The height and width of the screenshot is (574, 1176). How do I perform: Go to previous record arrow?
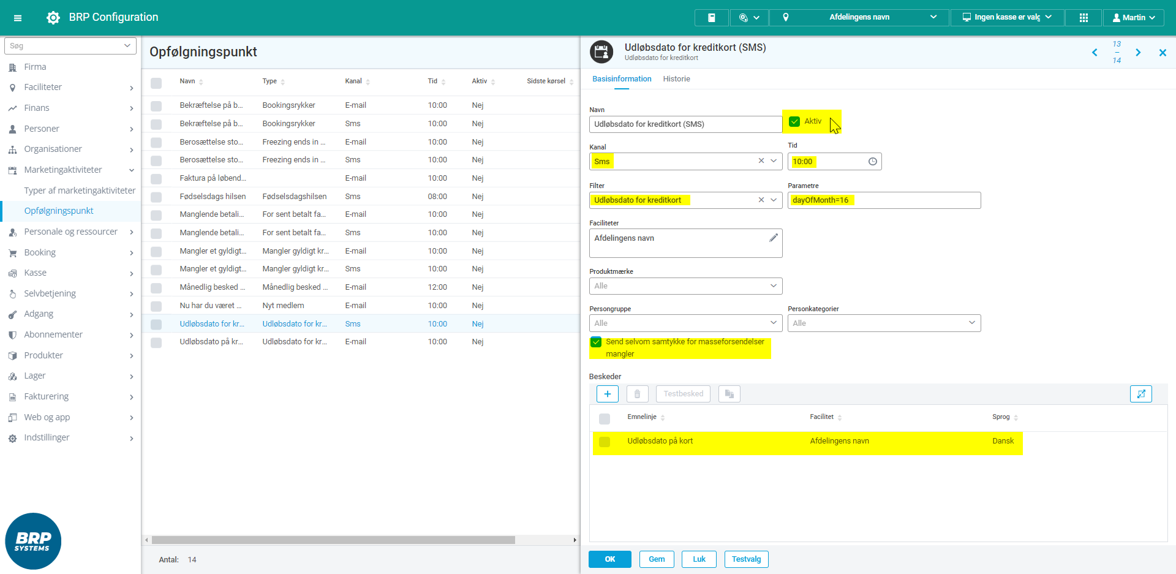[1095, 53]
